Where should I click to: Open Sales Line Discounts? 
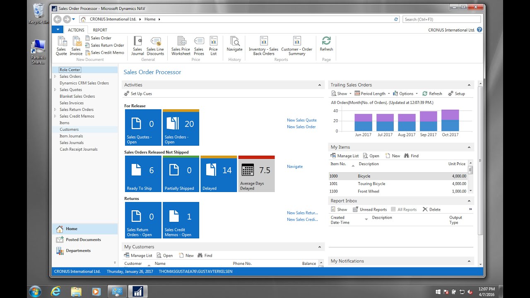[155, 46]
